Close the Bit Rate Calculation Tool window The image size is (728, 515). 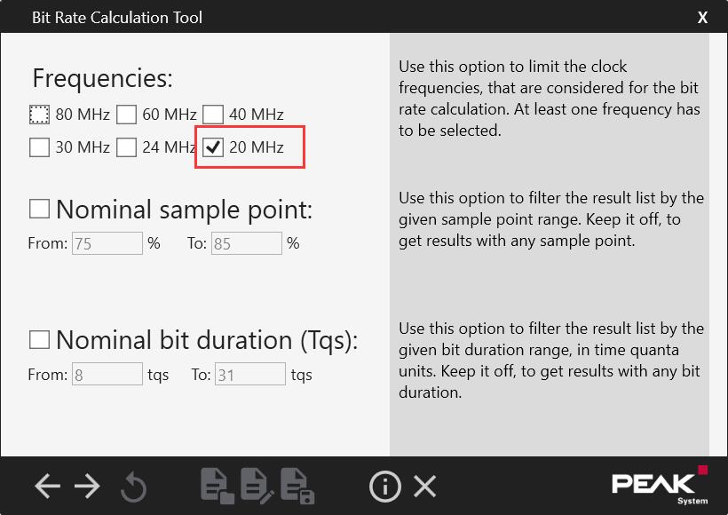(702, 17)
